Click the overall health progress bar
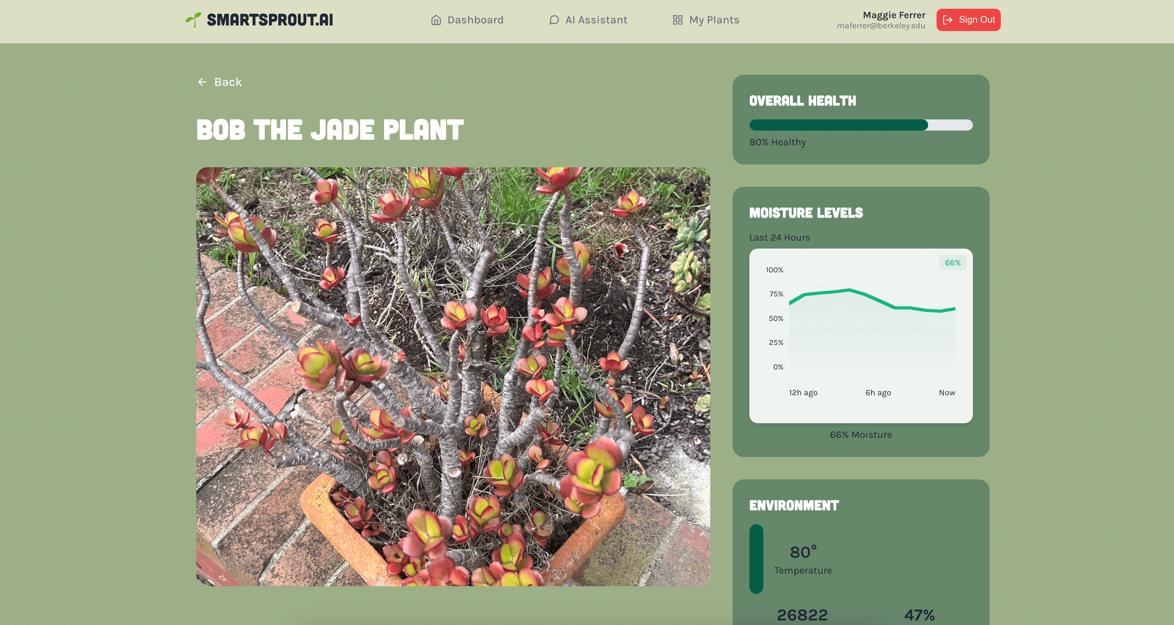This screenshot has width=1174, height=625. coord(860,125)
